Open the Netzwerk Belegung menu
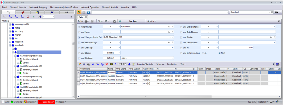Screen dimensions: 283x105 click(38, 7)
